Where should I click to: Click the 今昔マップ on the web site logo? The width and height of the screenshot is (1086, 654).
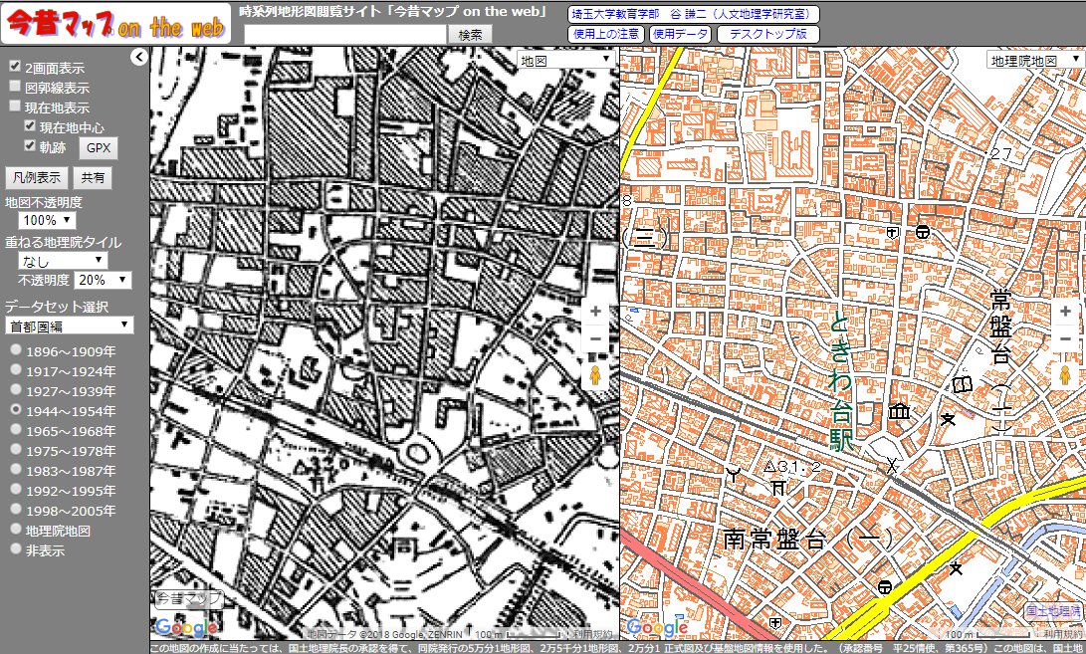pyautogui.click(x=116, y=24)
